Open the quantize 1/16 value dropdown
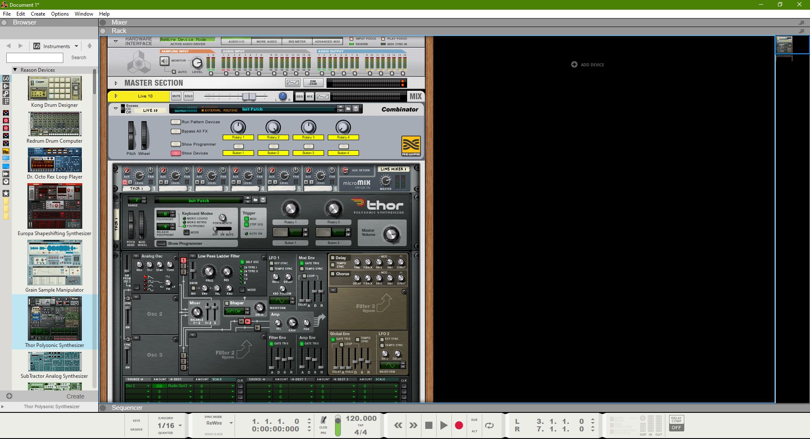Screen dimensions: 810x439 click(x=180, y=425)
